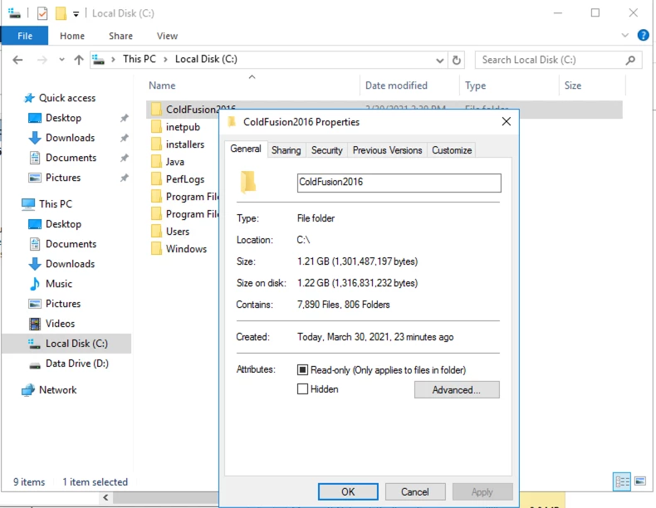Open Advanced attributes dialog
Viewport: 656px width, 508px height.
(x=457, y=389)
